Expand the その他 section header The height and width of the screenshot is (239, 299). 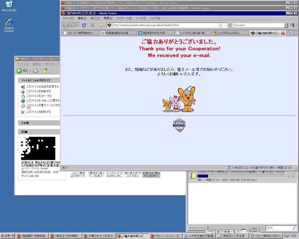(39, 123)
